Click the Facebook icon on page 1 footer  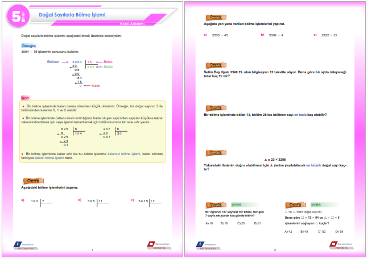tap(18, 244)
